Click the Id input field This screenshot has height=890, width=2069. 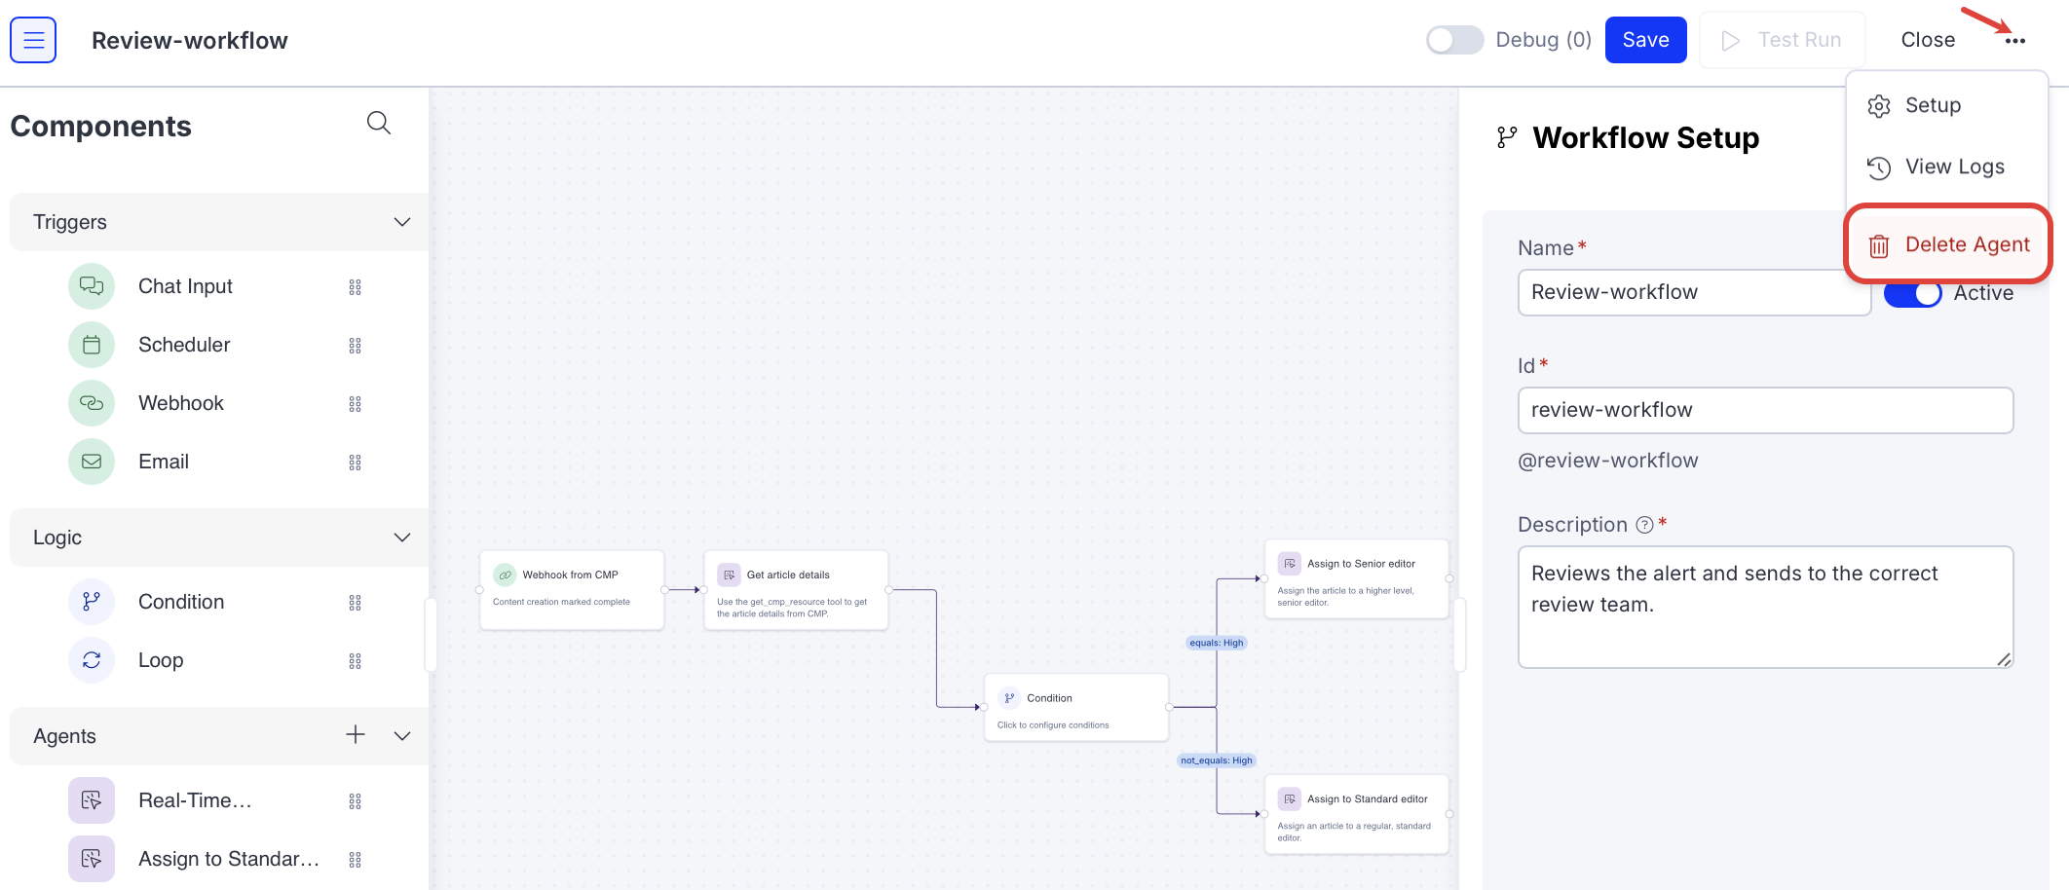pyautogui.click(x=1764, y=410)
